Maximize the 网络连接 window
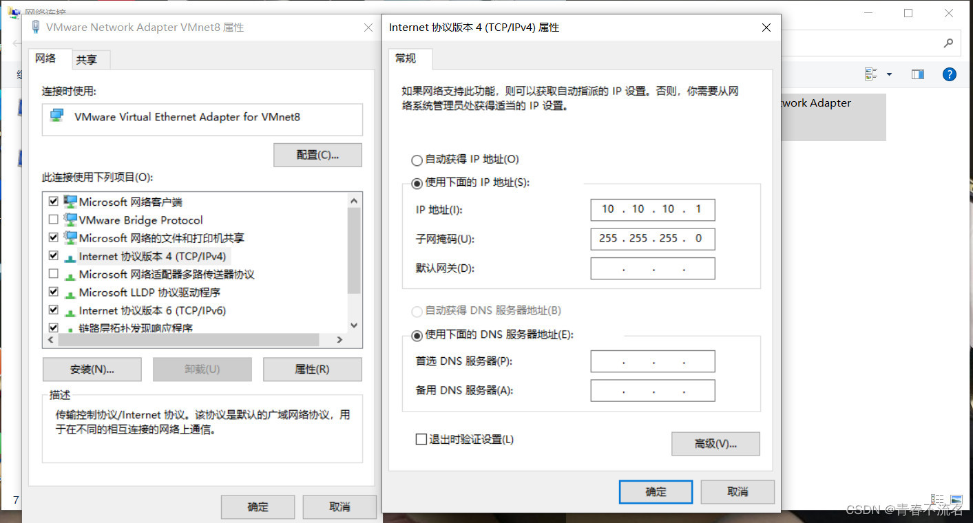Screen dimensions: 973x523 pos(908,13)
